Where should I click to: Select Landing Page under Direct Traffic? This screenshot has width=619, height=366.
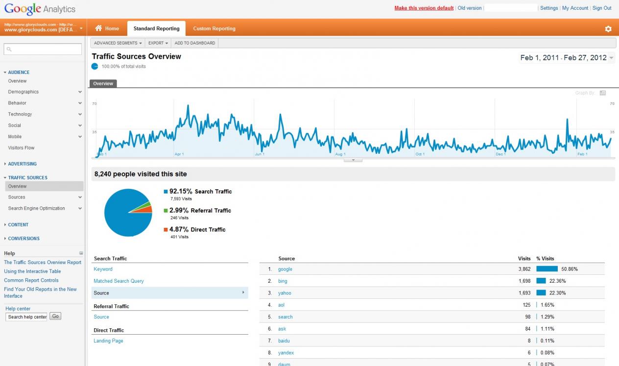108,341
